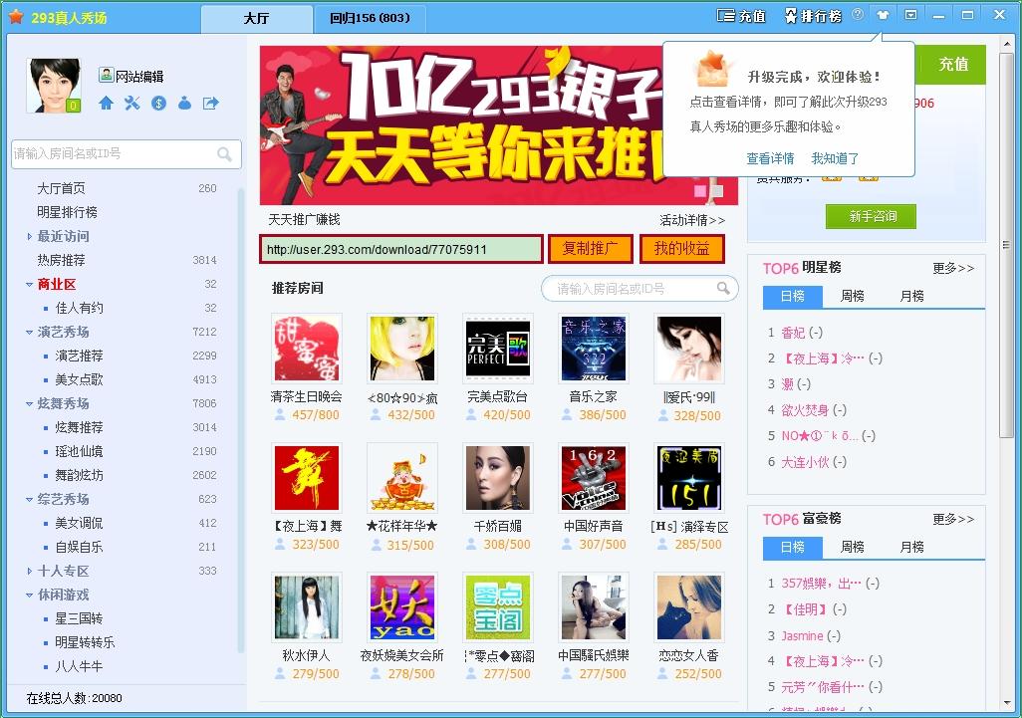Click the wrench settings icon in the profile area
The width and height of the screenshot is (1022, 718).
[131, 102]
